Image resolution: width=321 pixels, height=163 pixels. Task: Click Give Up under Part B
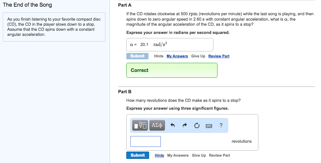point(199,155)
